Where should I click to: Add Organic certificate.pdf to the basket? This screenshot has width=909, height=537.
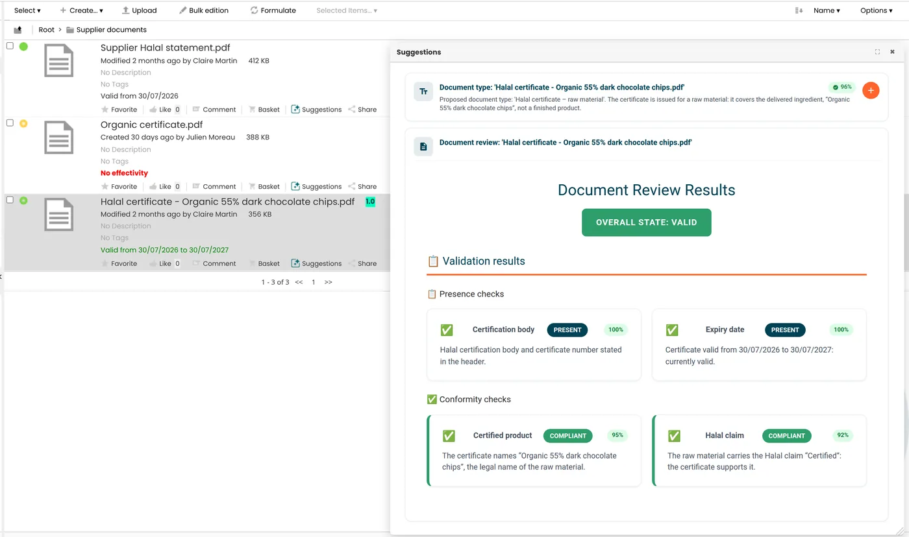(264, 187)
